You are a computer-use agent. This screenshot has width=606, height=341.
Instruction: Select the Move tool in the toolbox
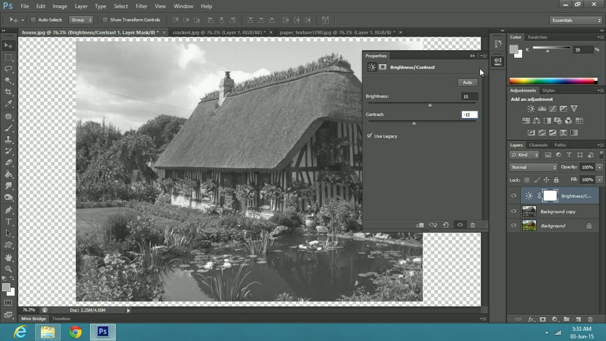(x=9, y=45)
